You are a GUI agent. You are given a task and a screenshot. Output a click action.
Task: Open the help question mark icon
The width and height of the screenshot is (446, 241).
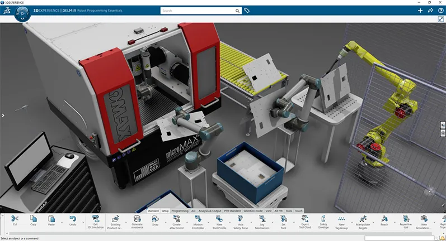tap(440, 11)
